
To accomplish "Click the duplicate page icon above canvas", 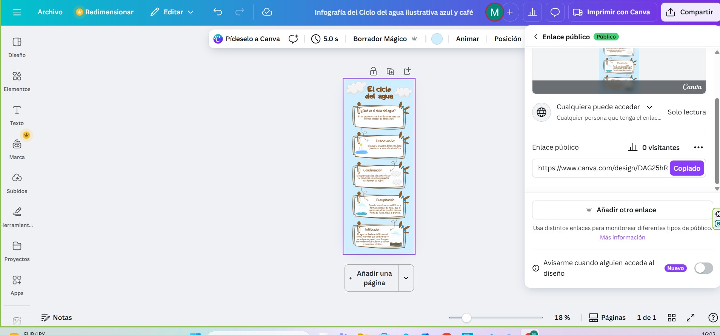I will (390, 71).
